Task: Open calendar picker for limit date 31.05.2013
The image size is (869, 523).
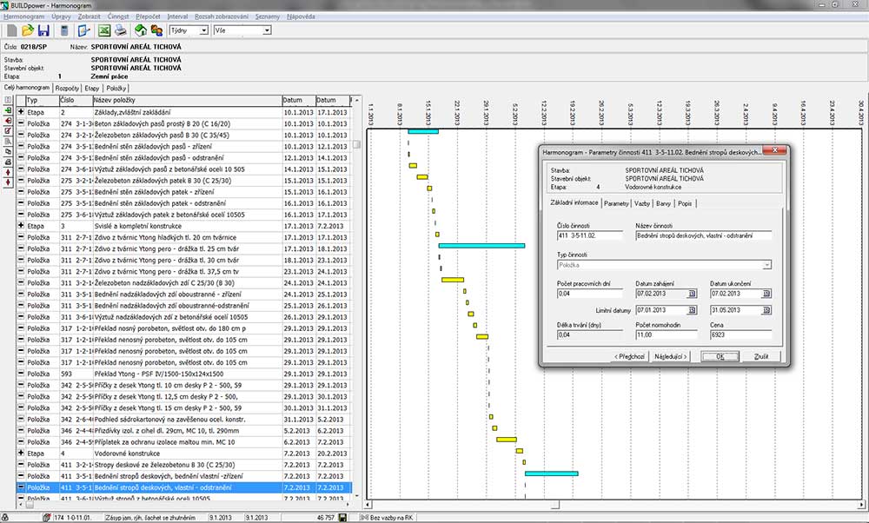Action: coord(766,310)
